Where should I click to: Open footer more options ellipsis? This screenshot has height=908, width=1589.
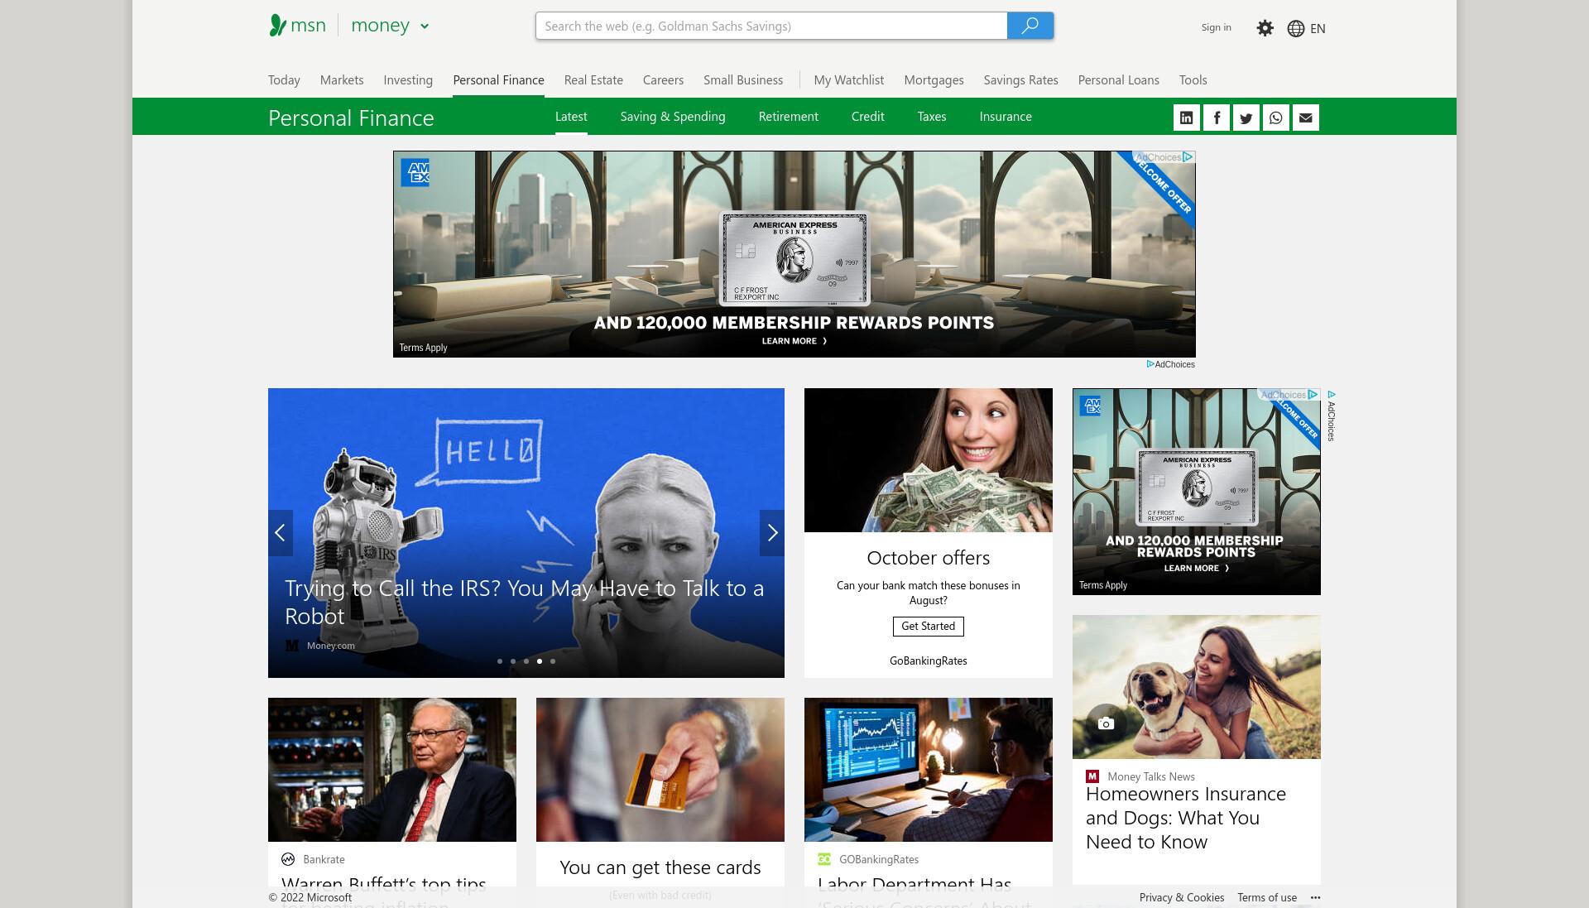[1315, 897]
